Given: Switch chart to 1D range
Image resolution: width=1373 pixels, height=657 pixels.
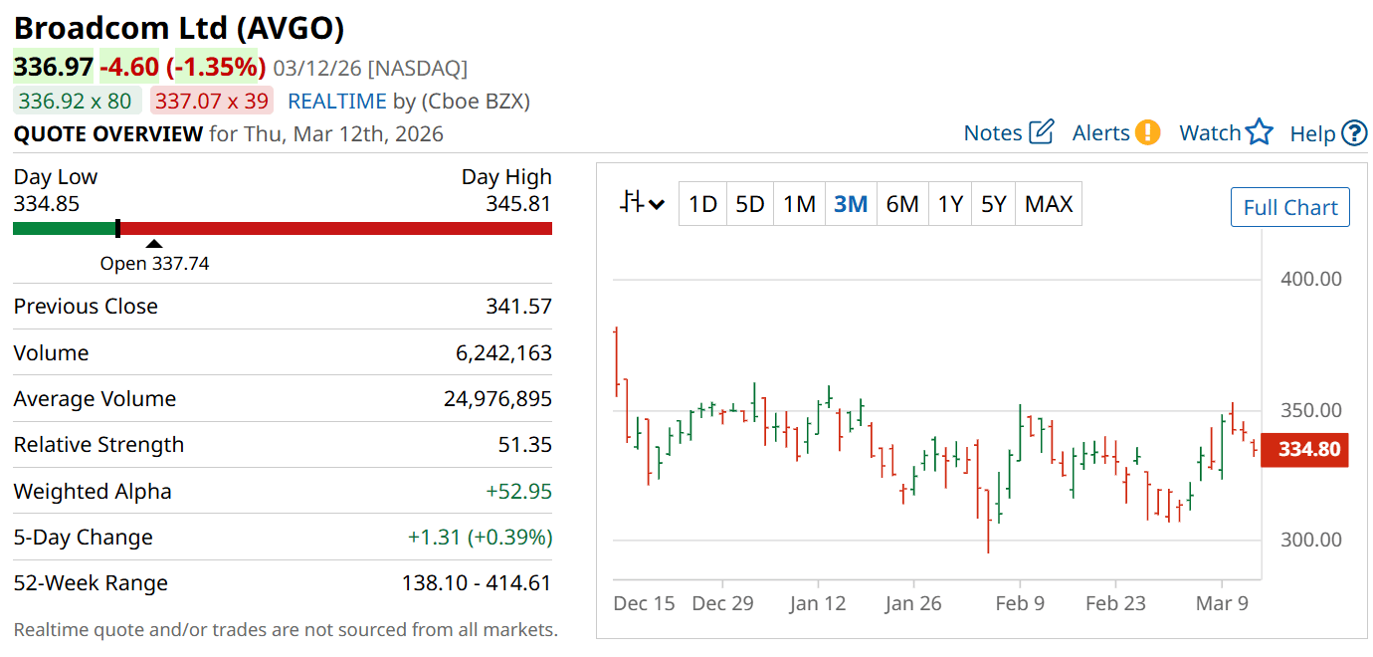Looking at the screenshot, I should coord(702,204).
